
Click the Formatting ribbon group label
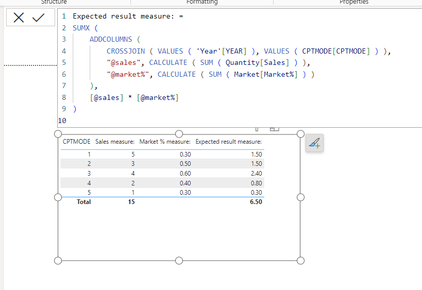[x=202, y=2]
